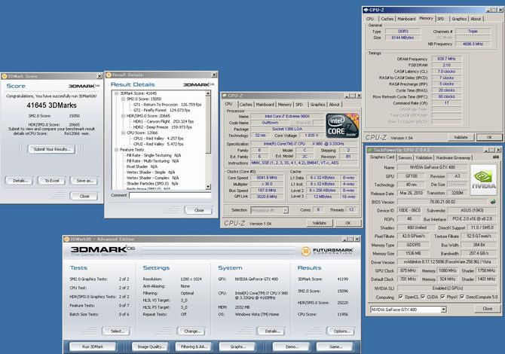Open Caches tab in CPU-Z CPU window
The height and width of the screenshot is (354, 505).
click(246, 105)
